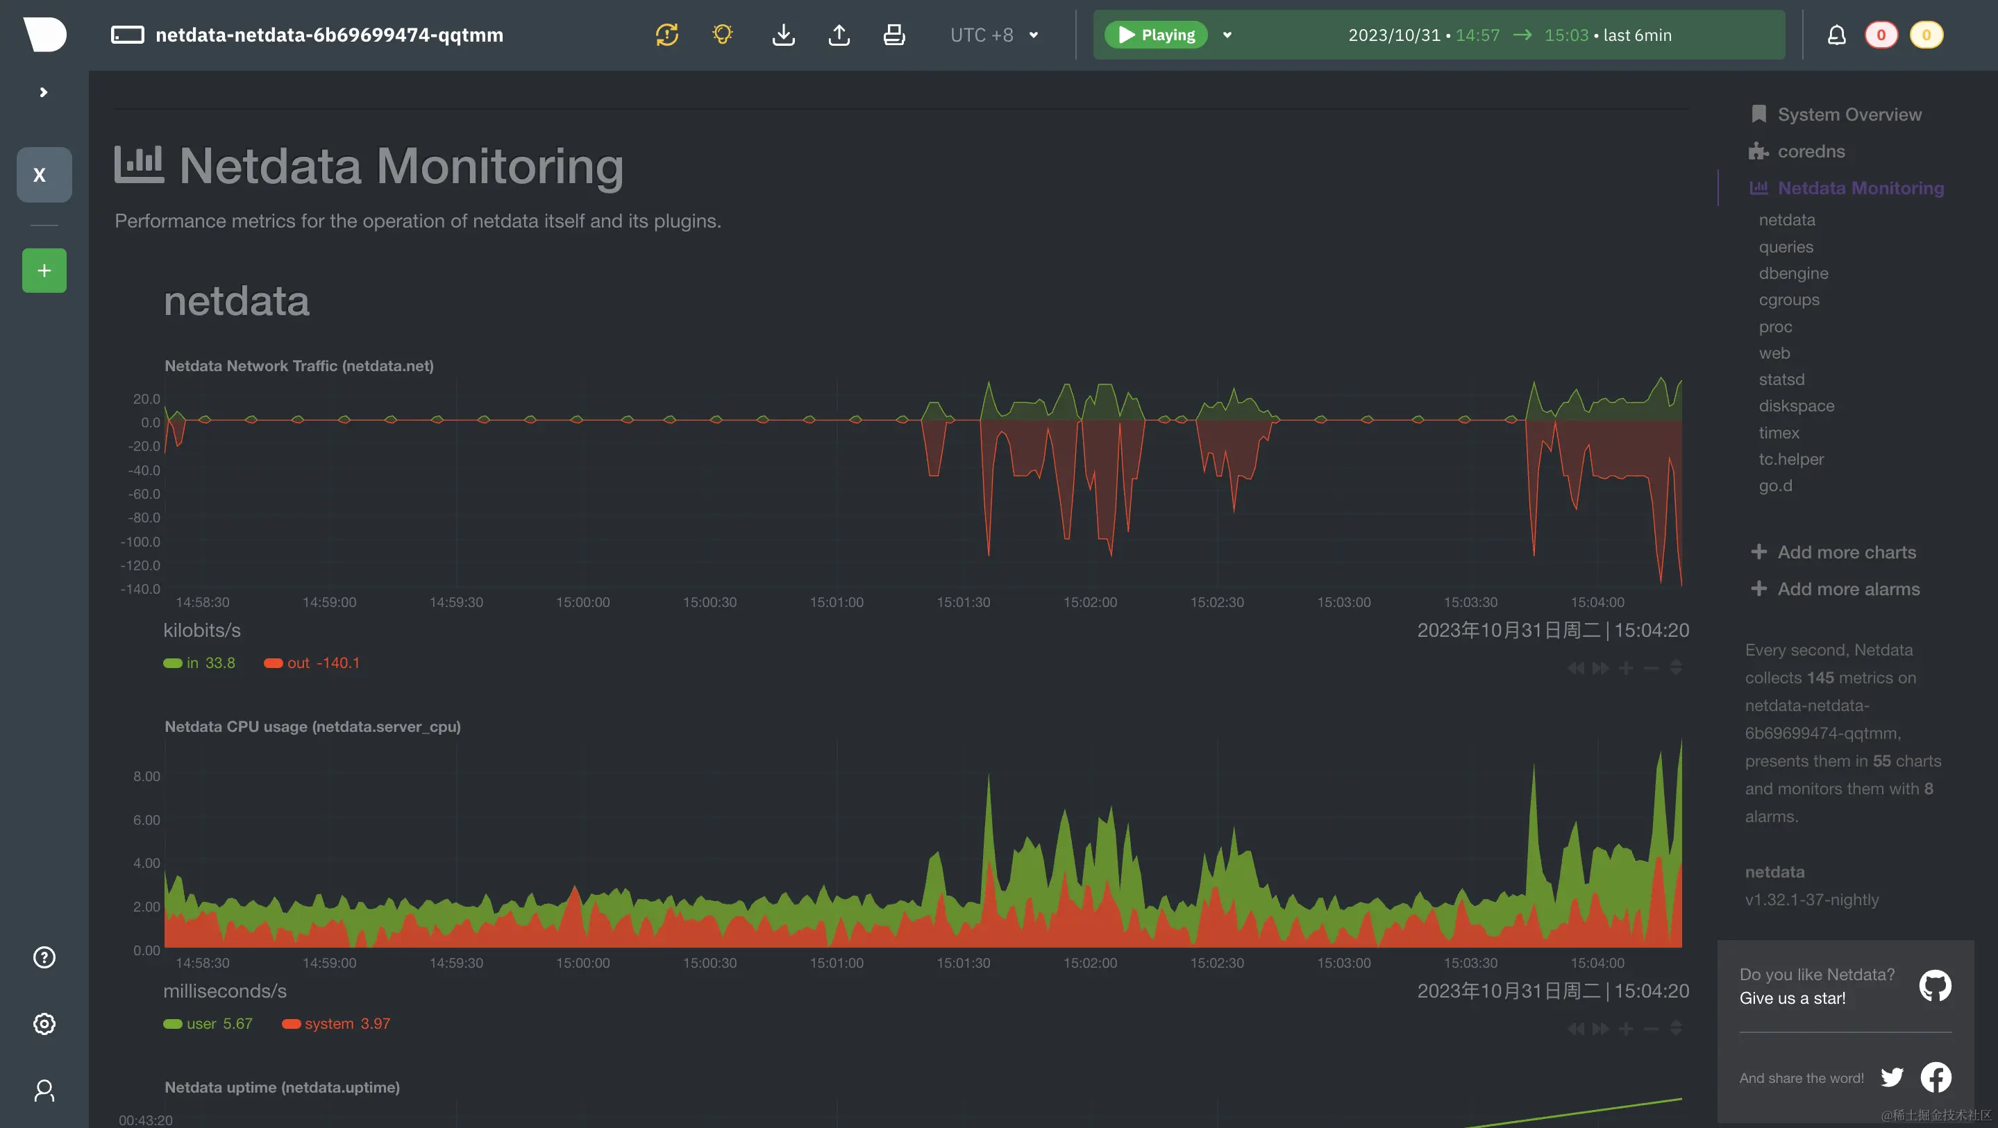This screenshot has height=1128, width=1998.
Task: Expand the left sidebar chevron
Action: coord(44,92)
